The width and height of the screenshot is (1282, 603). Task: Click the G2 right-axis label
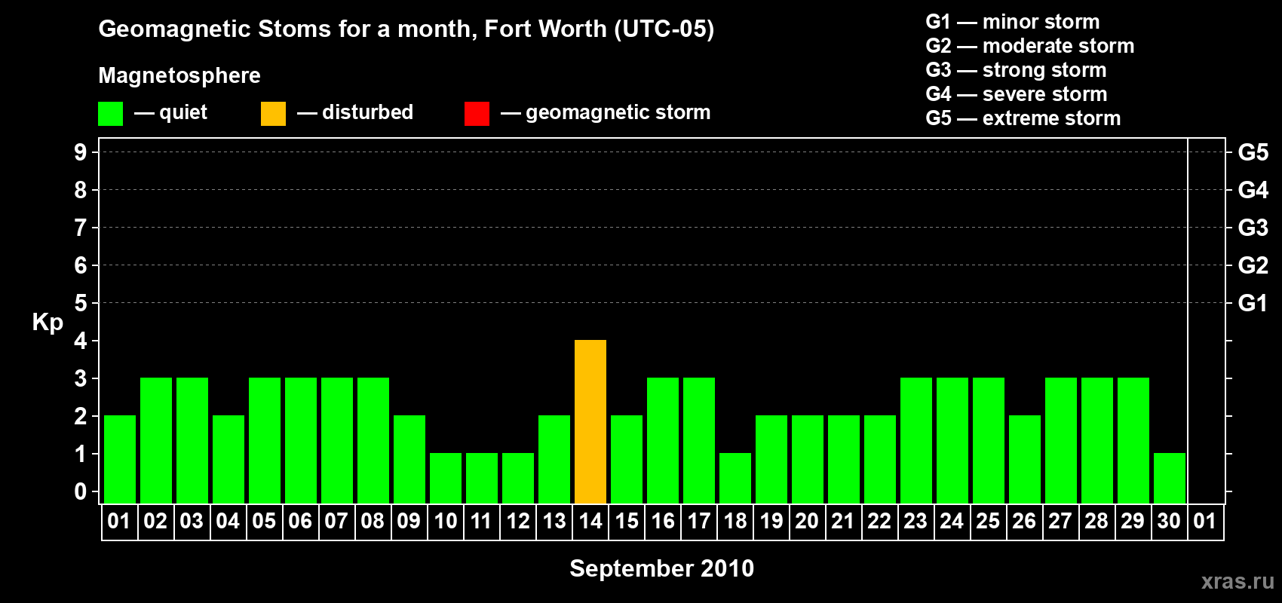coord(1253,265)
